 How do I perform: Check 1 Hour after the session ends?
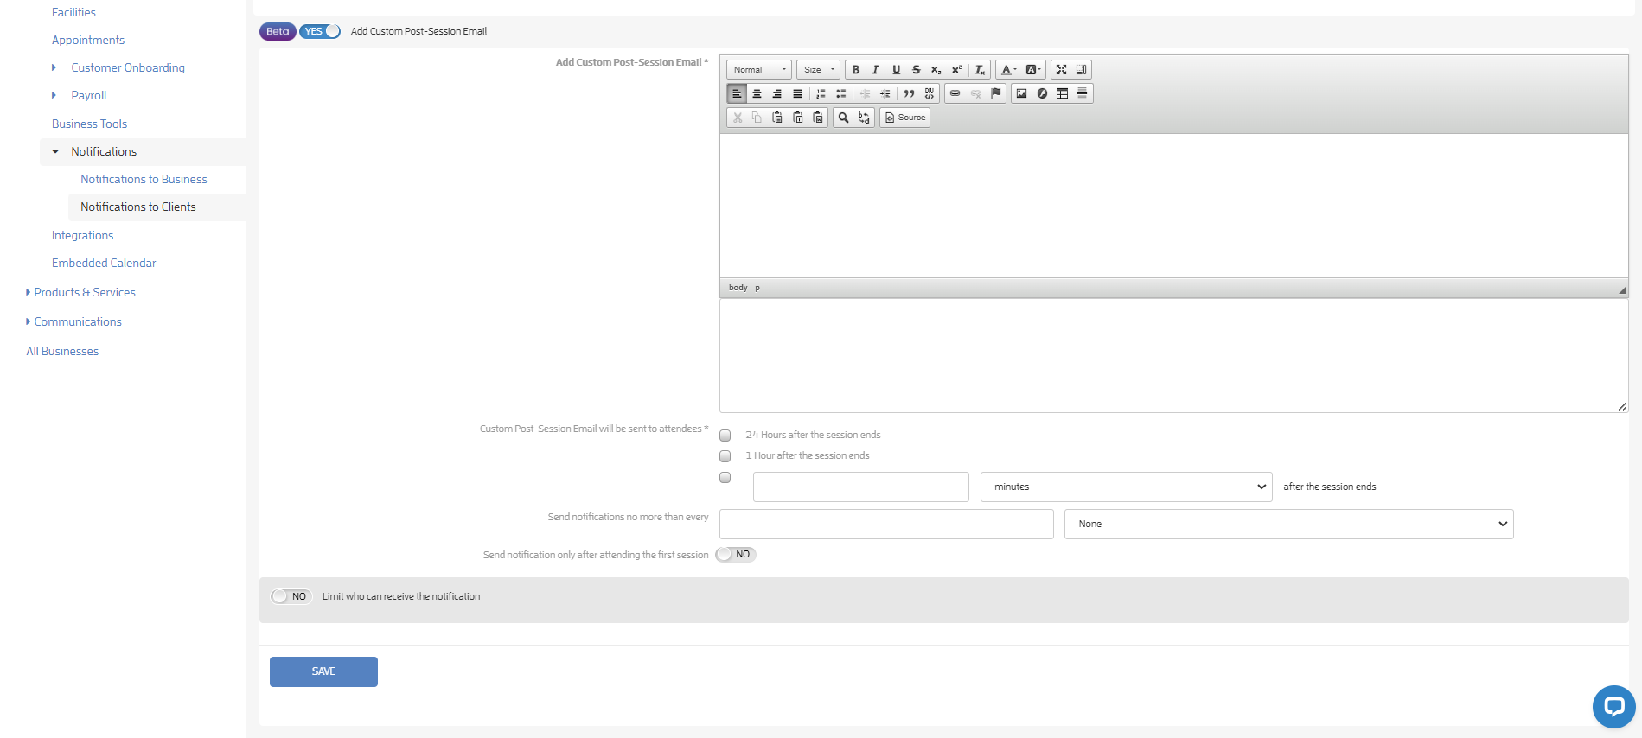coord(725,456)
